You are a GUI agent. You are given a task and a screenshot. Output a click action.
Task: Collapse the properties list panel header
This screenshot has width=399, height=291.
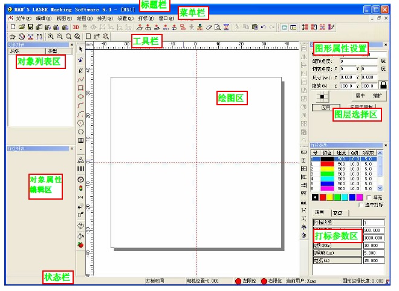(x=72, y=148)
